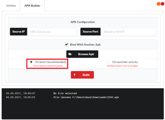The width and height of the screenshot is (165, 120).
Task: Click the APK Configuration section header
Action: [82, 22]
